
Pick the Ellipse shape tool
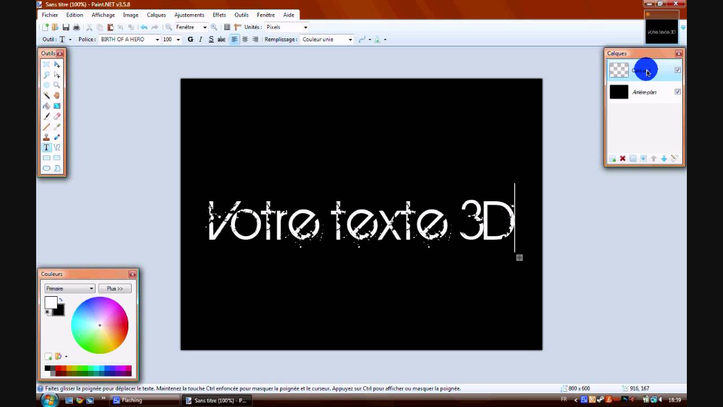pyautogui.click(x=46, y=168)
